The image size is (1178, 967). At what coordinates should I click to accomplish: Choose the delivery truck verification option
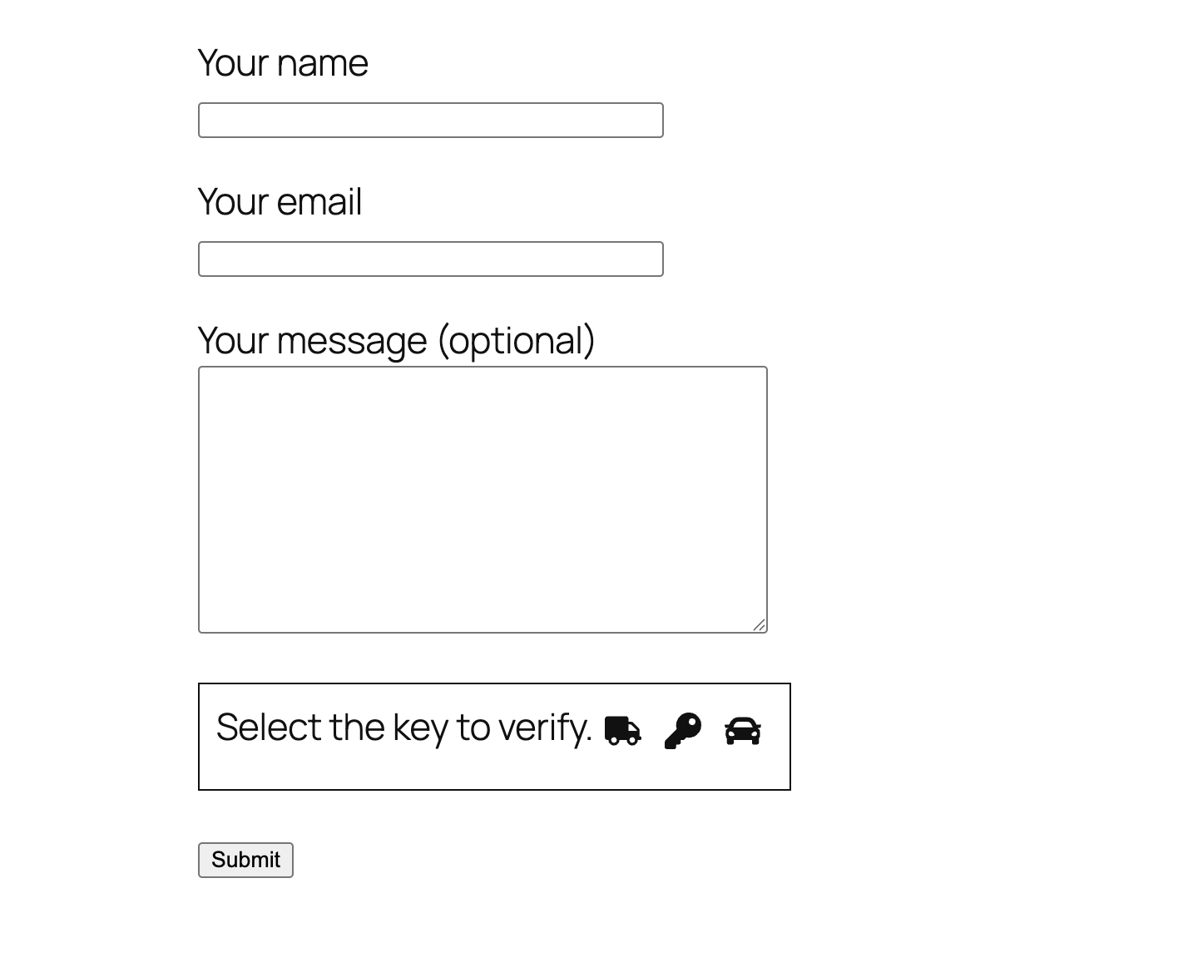coord(622,731)
